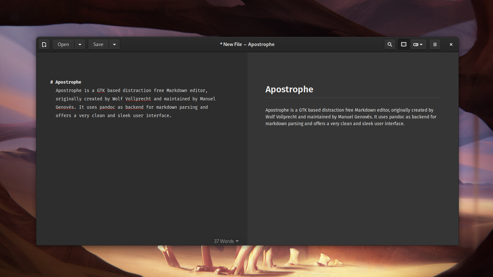
Task: Click the Open button
Action: (x=63, y=44)
